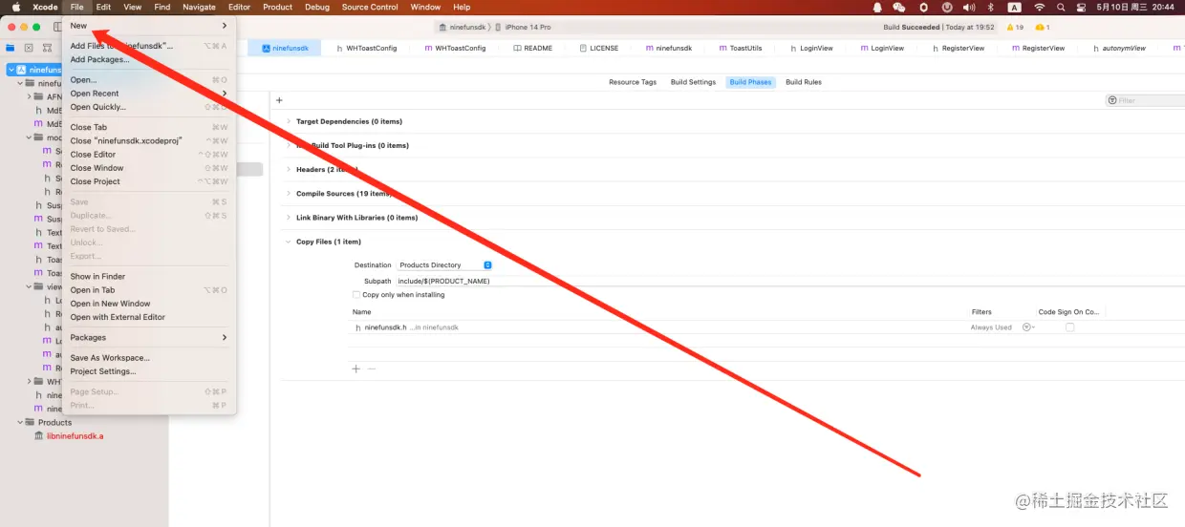This screenshot has height=527, width=1185.
Task: Open WeChat icon in menu bar
Action: pos(898,7)
